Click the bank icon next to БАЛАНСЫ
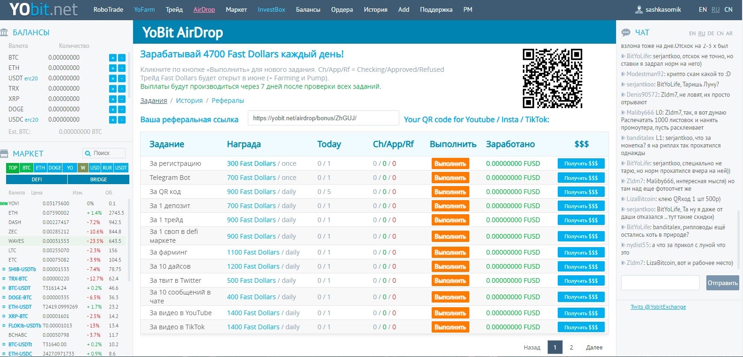The width and height of the screenshot is (743, 357). [x=4, y=32]
